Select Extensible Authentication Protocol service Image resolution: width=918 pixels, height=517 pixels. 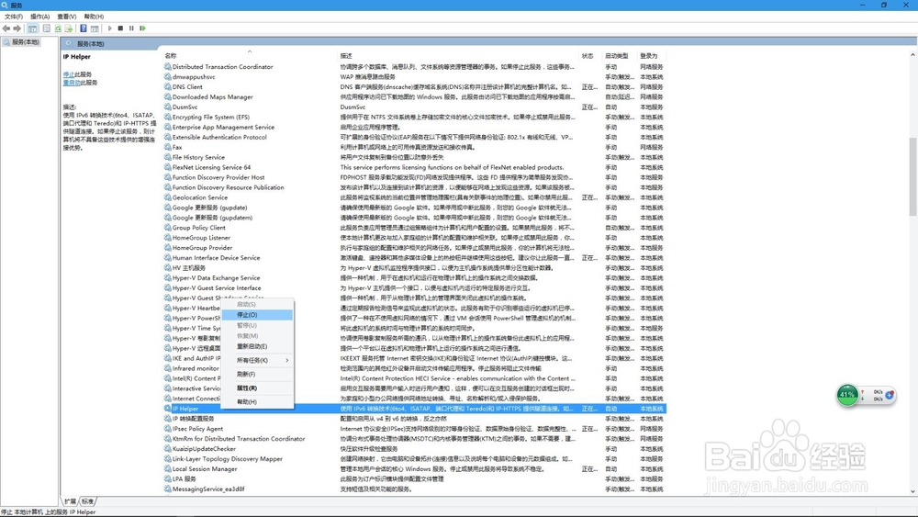tap(415, 137)
